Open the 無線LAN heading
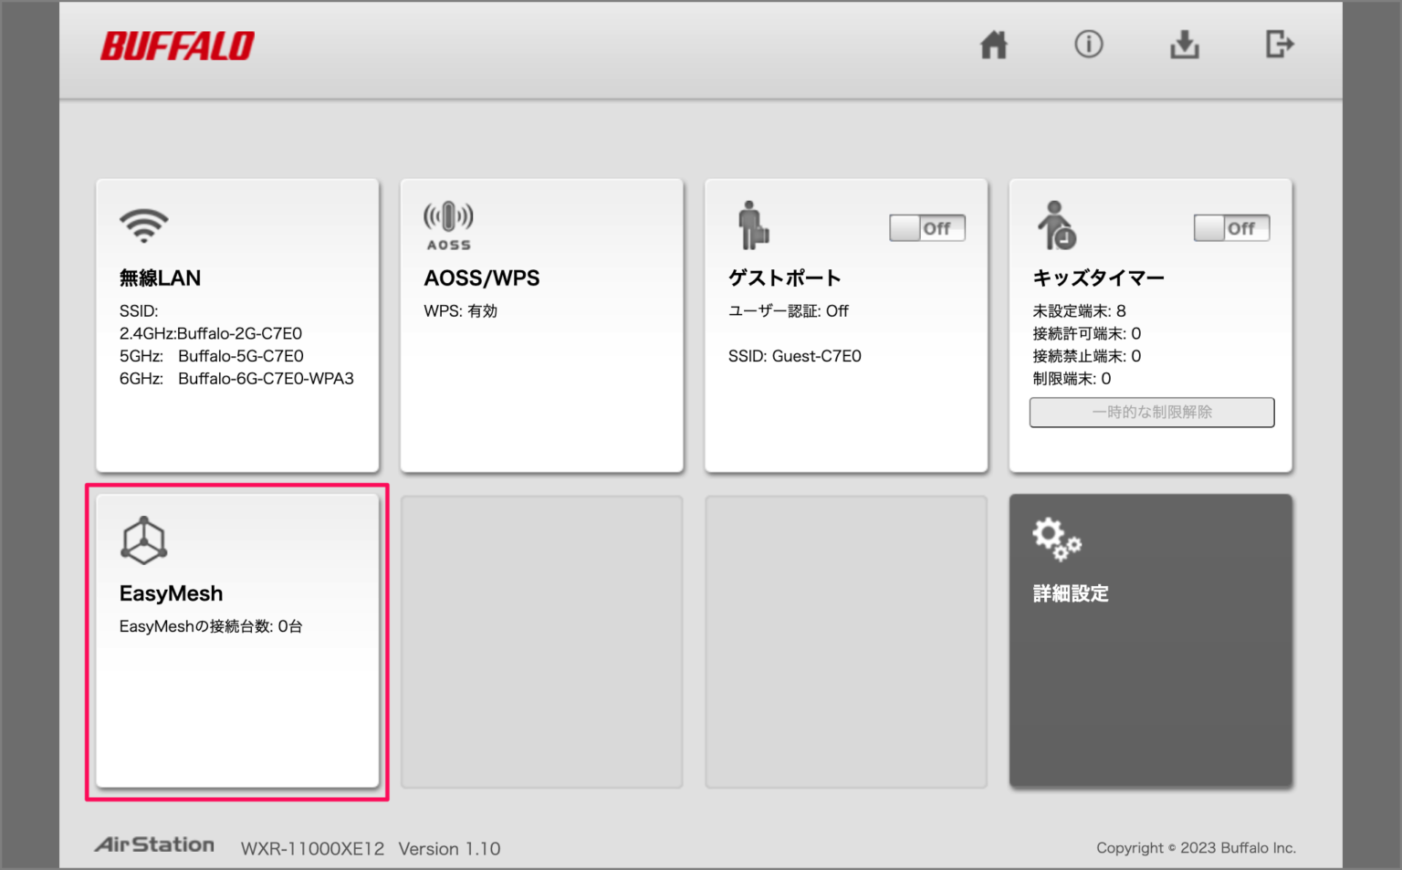1402x870 pixels. [160, 278]
